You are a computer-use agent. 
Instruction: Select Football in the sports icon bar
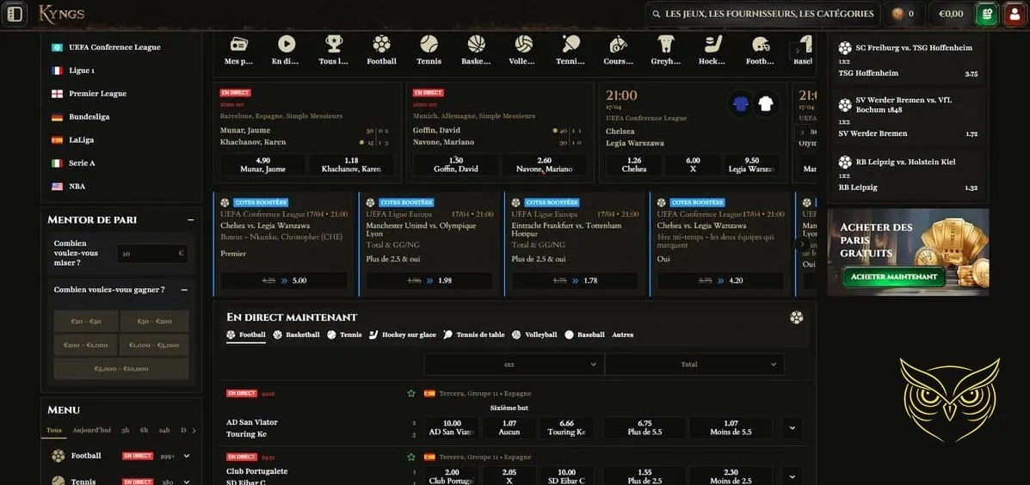[382, 51]
